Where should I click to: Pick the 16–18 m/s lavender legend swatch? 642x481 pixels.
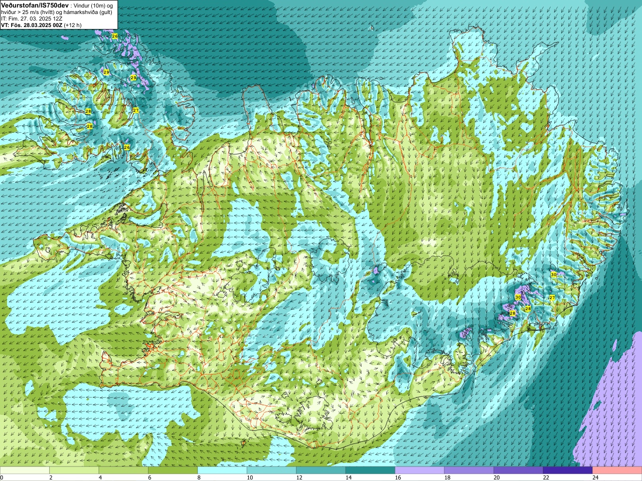click(420, 470)
